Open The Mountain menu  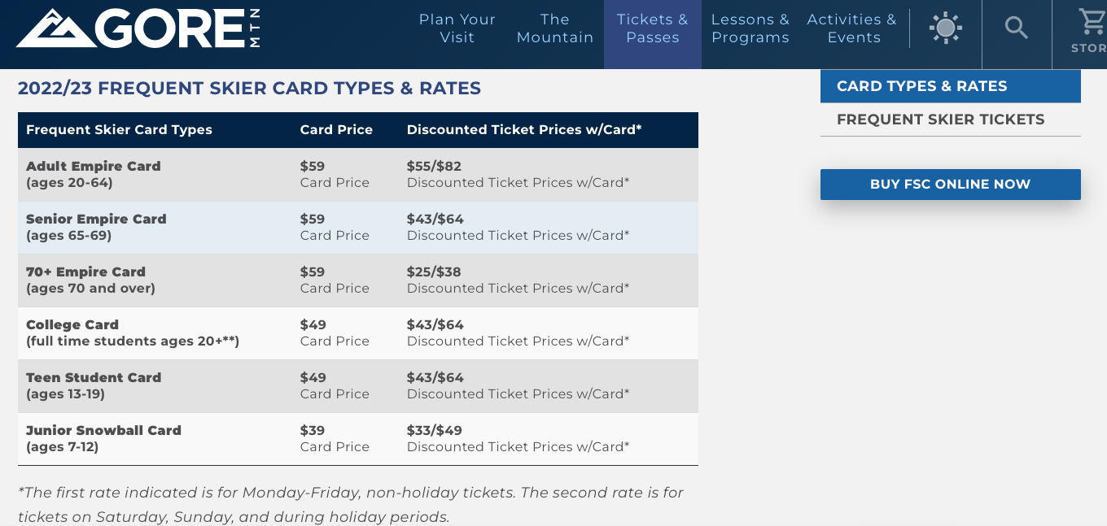pos(555,28)
